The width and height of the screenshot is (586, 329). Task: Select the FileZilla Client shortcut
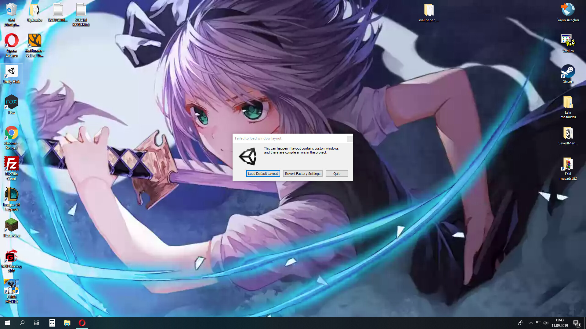coord(11,167)
